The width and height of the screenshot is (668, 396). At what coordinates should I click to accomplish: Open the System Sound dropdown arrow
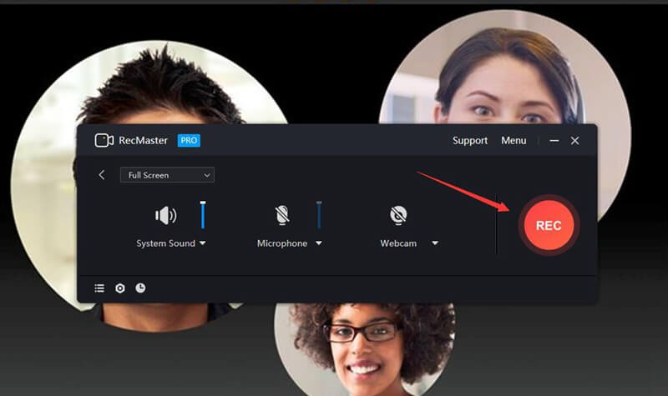(203, 243)
